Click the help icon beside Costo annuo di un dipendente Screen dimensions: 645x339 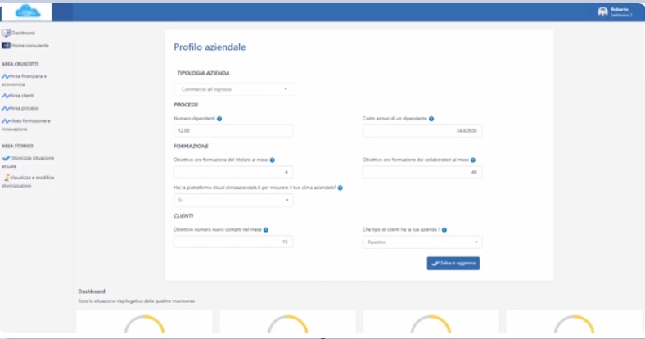[431, 119]
